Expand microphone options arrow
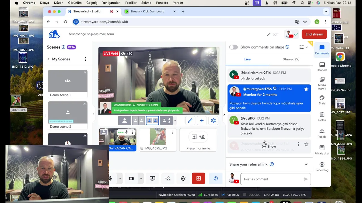The width and height of the screenshot is (362, 203). pyautogui.click(x=120, y=178)
